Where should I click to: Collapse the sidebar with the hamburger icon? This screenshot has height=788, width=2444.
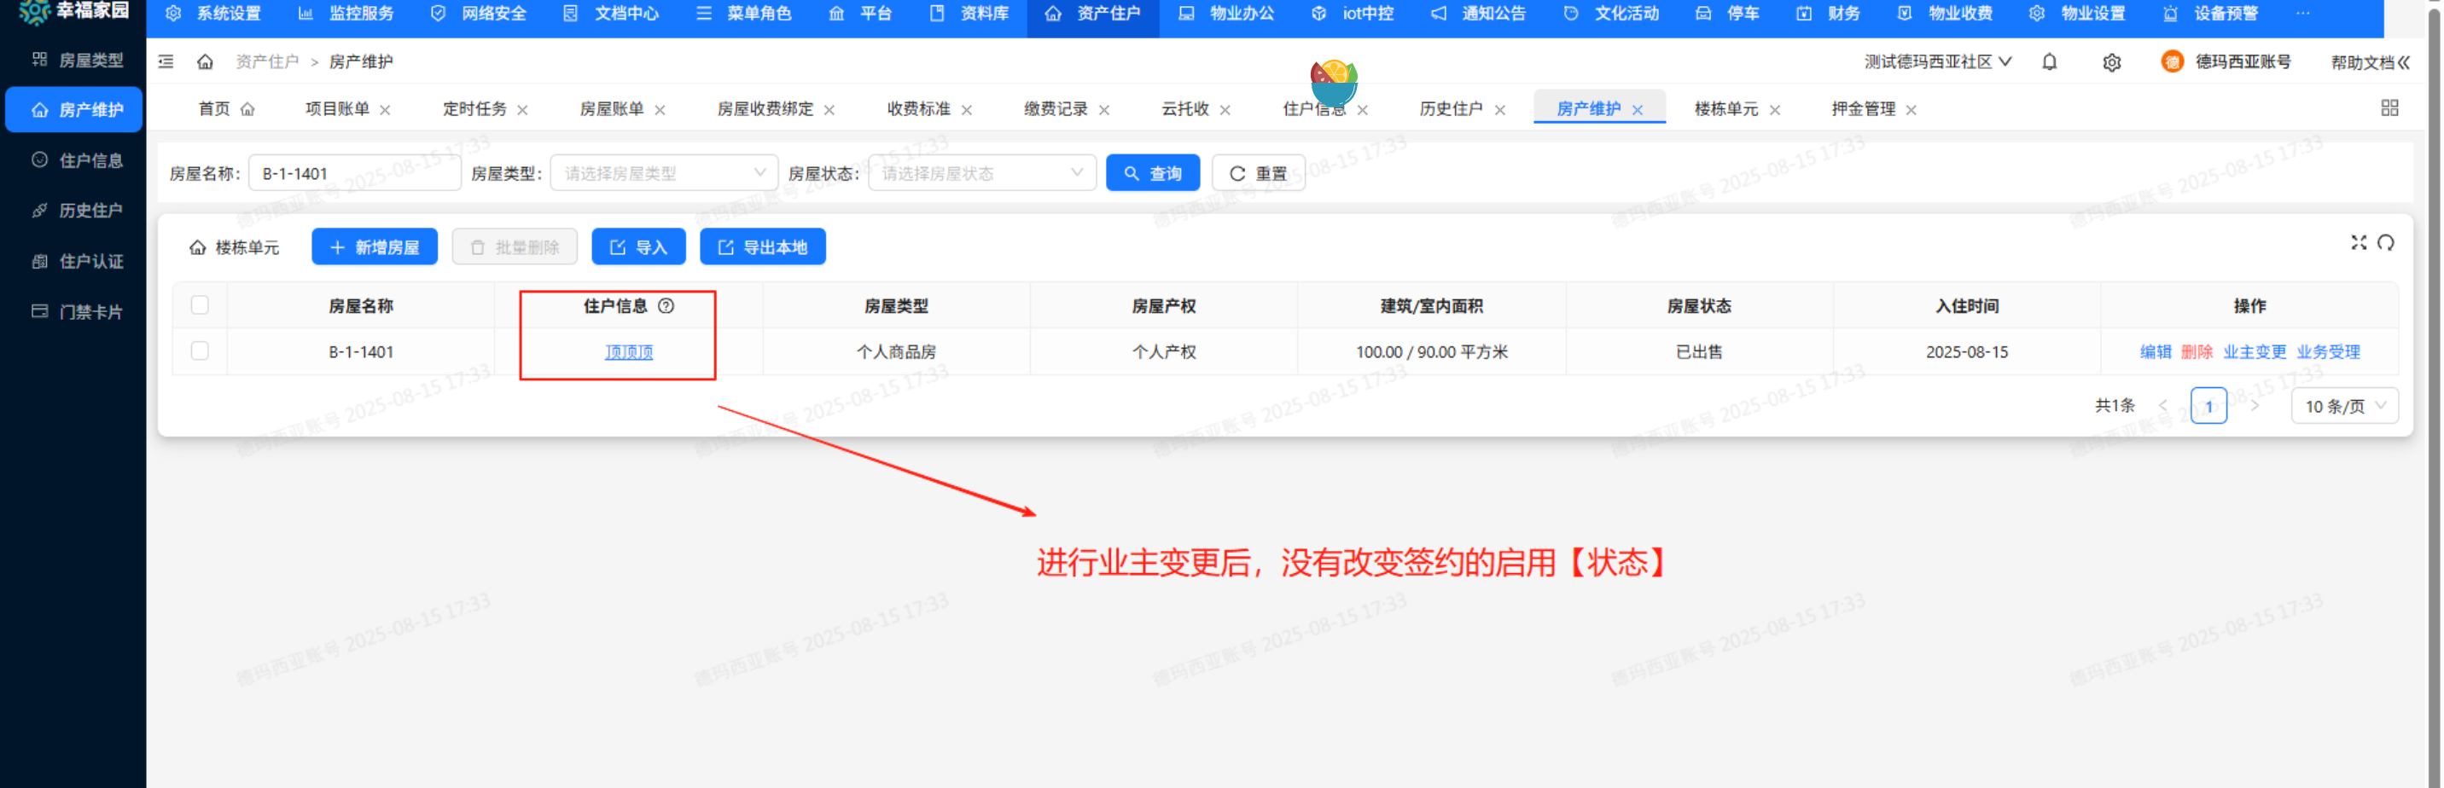(x=166, y=62)
